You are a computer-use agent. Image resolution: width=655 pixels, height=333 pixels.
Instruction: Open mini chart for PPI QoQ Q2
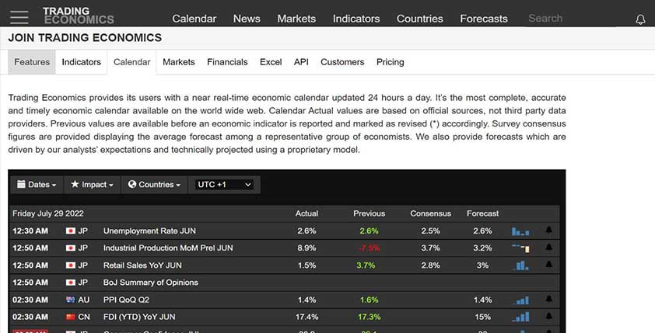pos(520,300)
